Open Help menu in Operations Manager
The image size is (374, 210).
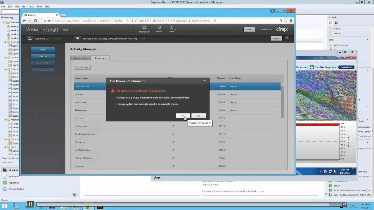(48, 6)
